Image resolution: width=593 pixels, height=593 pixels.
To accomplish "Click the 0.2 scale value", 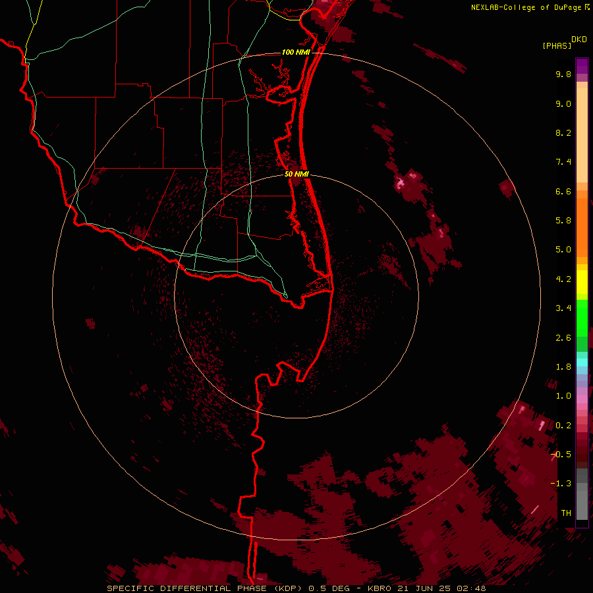I will pos(563,426).
